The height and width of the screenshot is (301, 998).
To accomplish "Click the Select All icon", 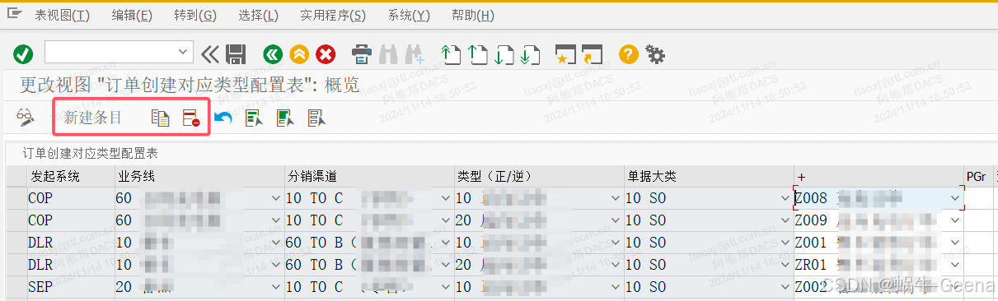I will coord(254,118).
